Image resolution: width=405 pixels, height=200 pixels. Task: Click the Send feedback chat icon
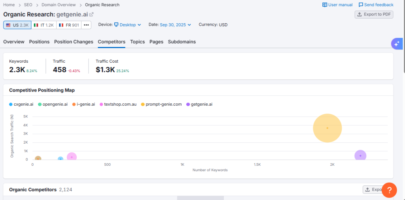[x=361, y=5]
